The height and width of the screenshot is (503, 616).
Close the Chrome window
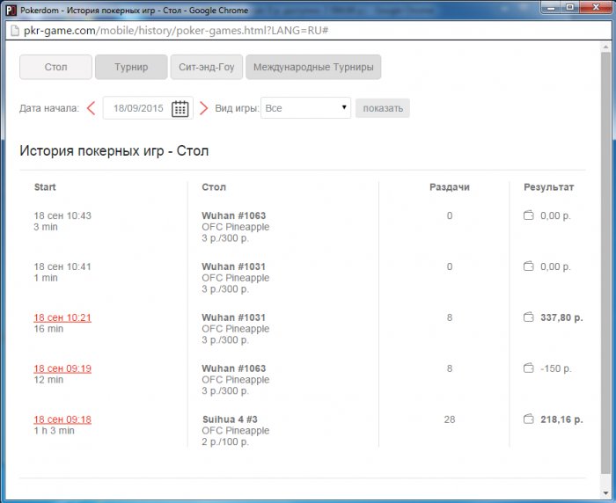pos(596,7)
